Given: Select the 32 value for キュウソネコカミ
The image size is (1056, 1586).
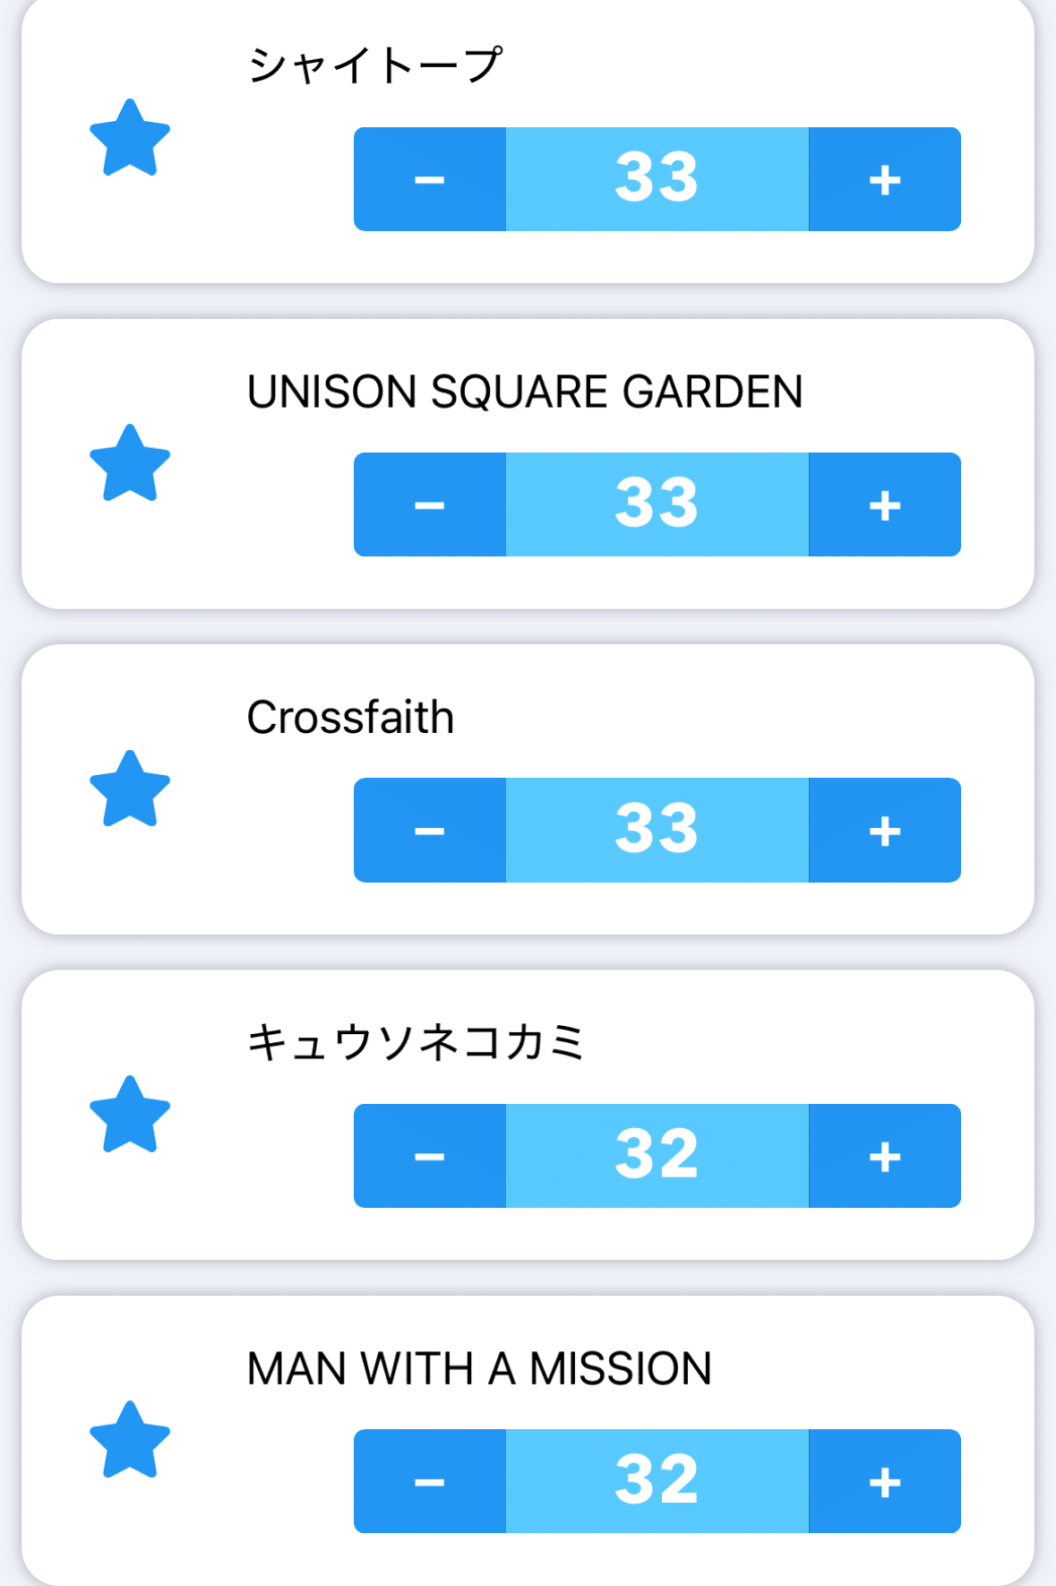Looking at the screenshot, I should point(657,1156).
